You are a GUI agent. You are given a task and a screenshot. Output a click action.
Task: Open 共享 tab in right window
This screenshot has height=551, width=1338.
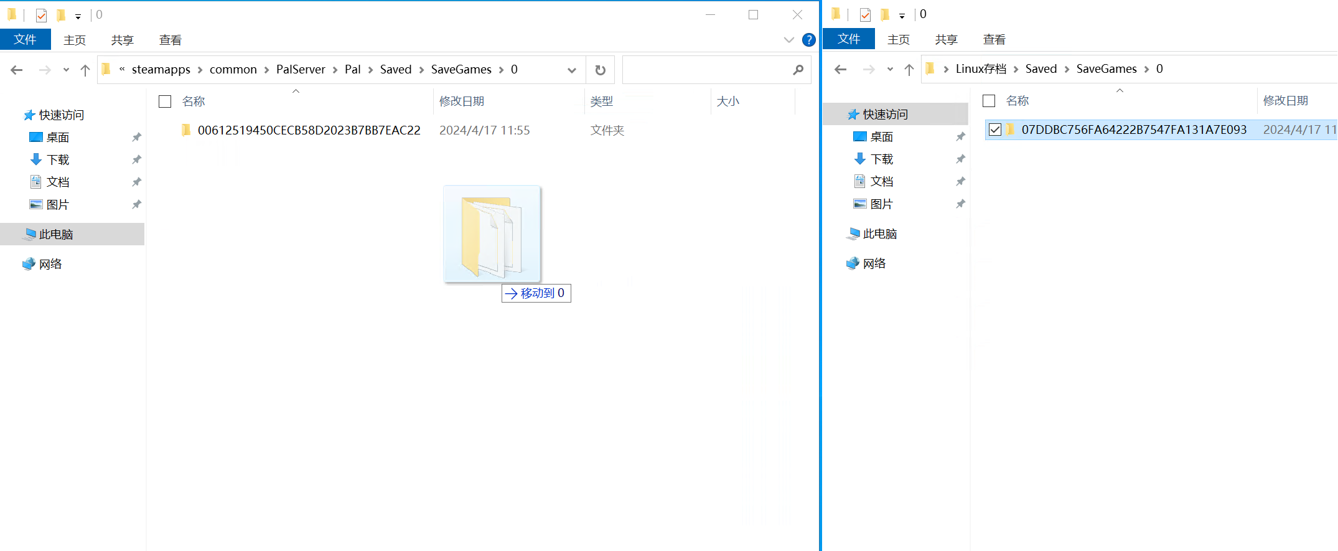[947, 39]
